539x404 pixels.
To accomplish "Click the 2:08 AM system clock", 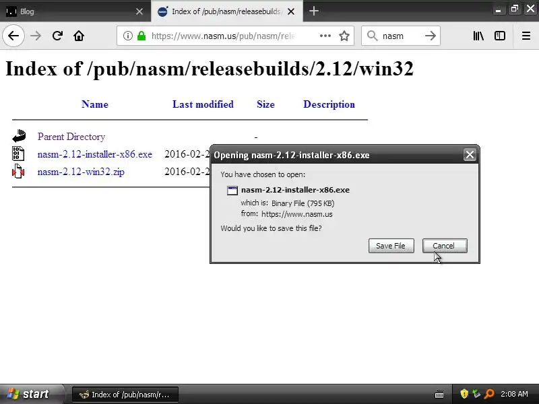I will tap(514, 394).
